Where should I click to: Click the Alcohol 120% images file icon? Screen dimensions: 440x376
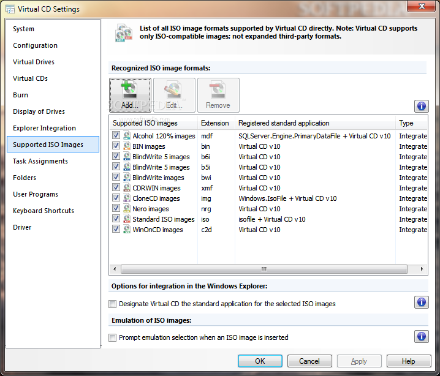(127, 136)
